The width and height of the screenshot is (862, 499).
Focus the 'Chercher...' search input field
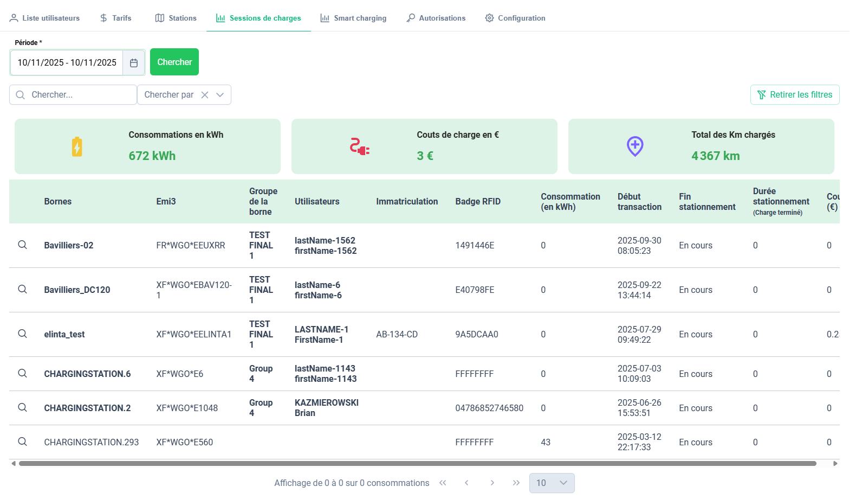click(79, 95)
